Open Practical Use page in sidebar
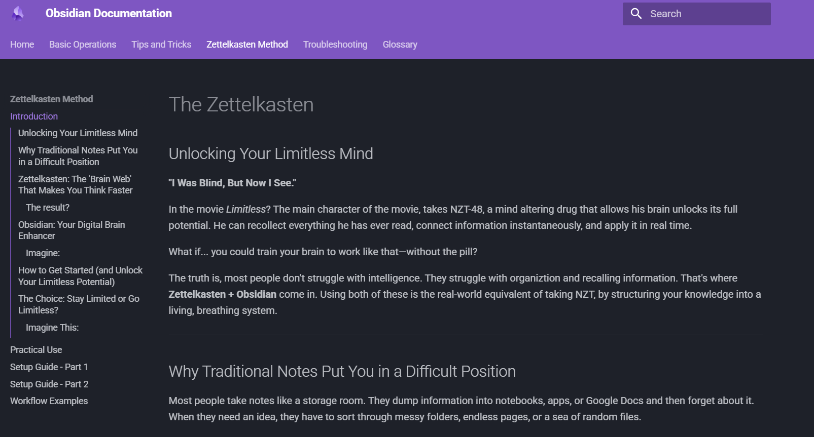The width and height of the screenshot is (814, 437). (x=36, y=350)
